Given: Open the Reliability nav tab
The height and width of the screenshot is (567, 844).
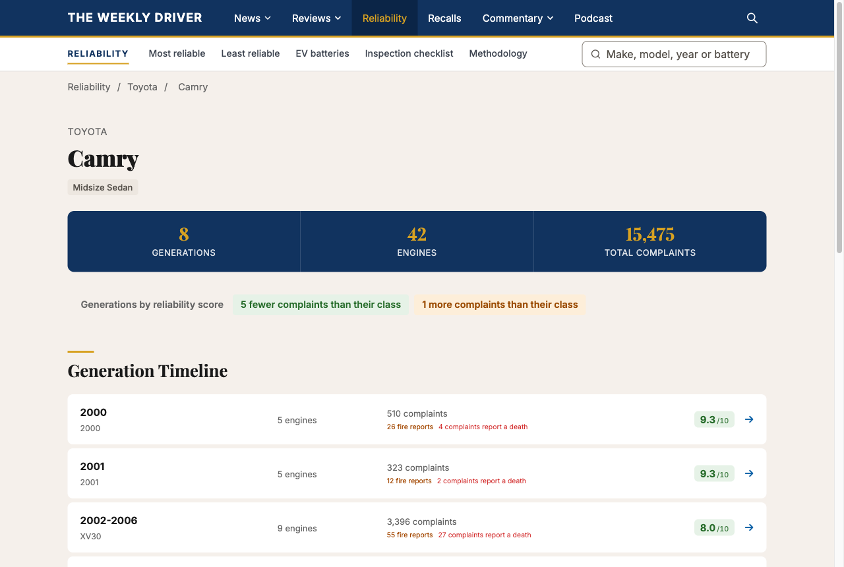Looking at the screenshot, I should [384, 18].
